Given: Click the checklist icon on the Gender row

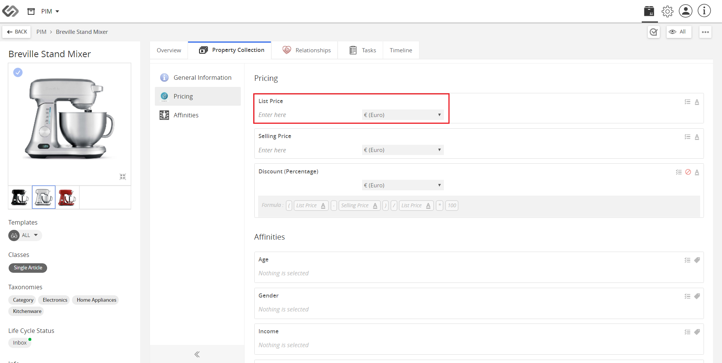Looking at the screenshot, I should tap(687, 296).
